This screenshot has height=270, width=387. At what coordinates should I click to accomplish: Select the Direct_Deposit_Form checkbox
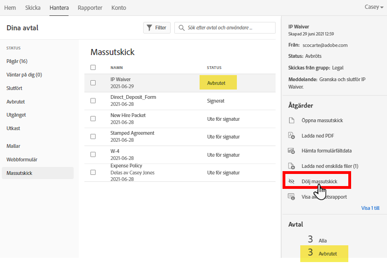click(93, 101)
